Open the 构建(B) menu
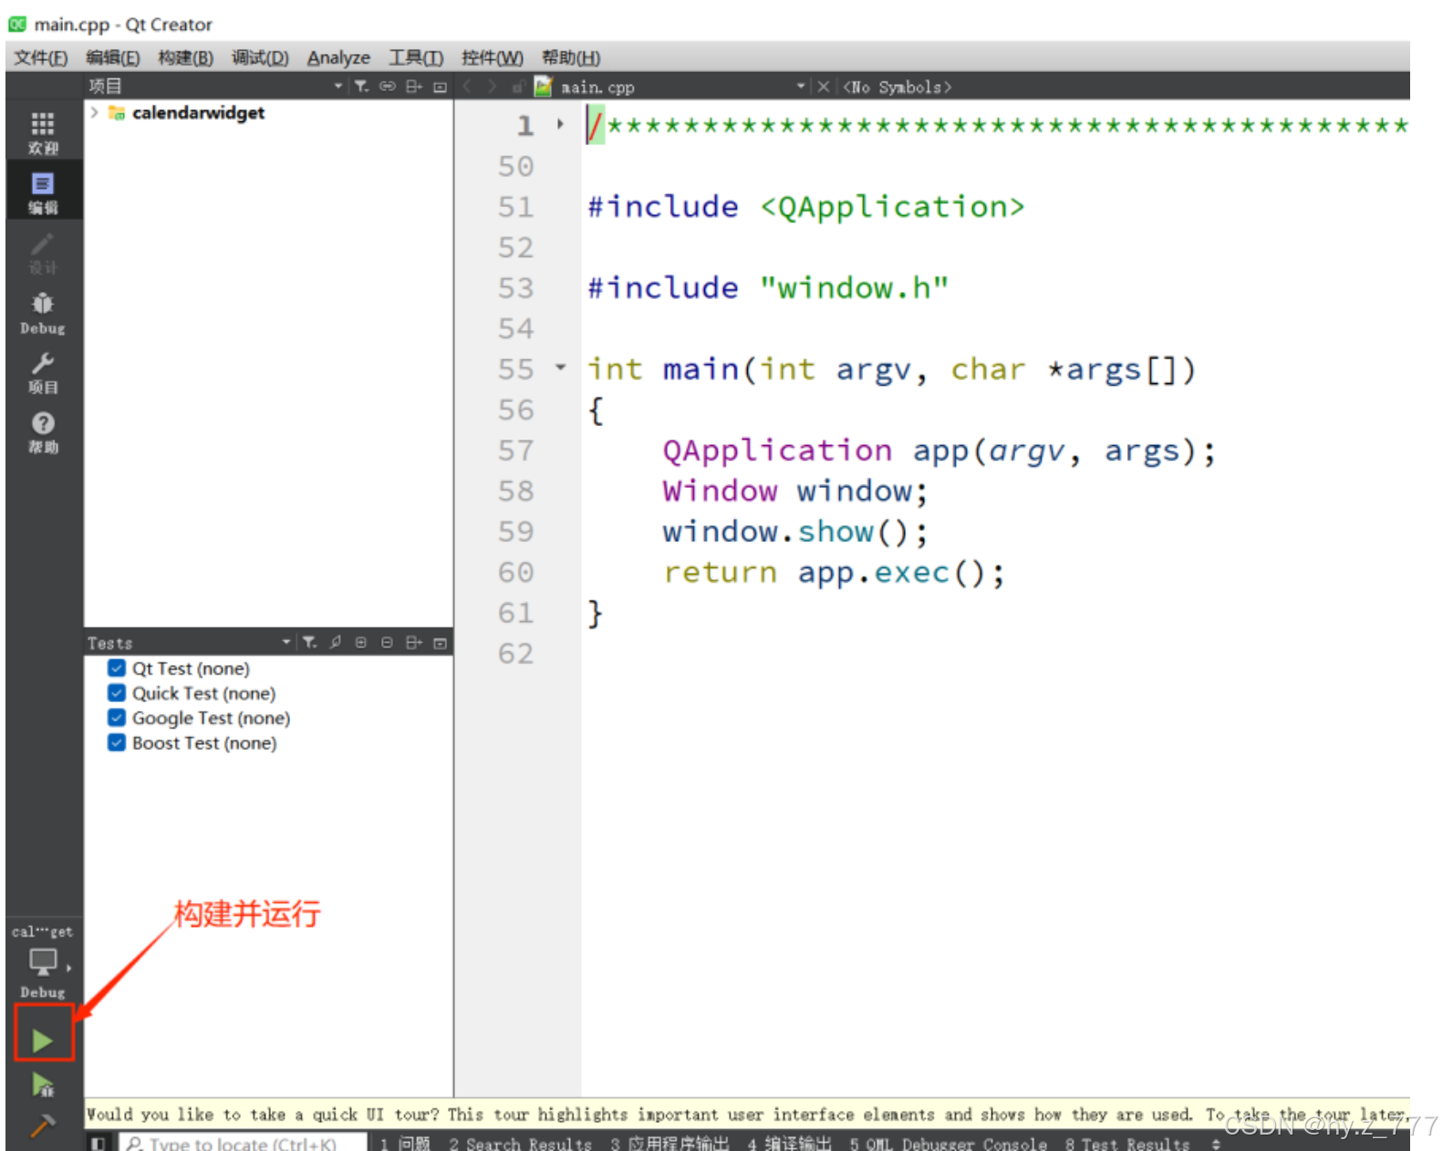This screenshot has height=1151, width=1443. coord(185,57)
